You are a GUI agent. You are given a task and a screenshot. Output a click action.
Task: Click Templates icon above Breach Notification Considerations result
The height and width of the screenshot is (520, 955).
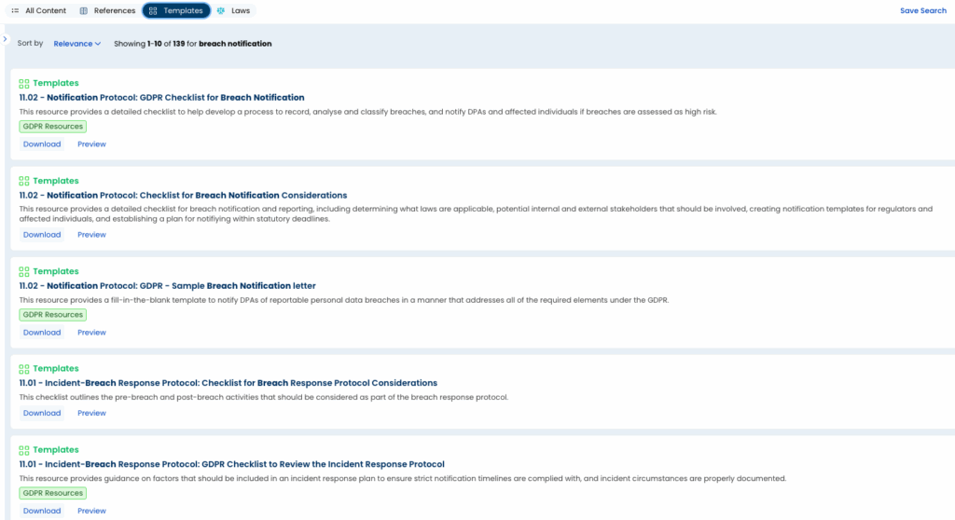pos(23,181)
